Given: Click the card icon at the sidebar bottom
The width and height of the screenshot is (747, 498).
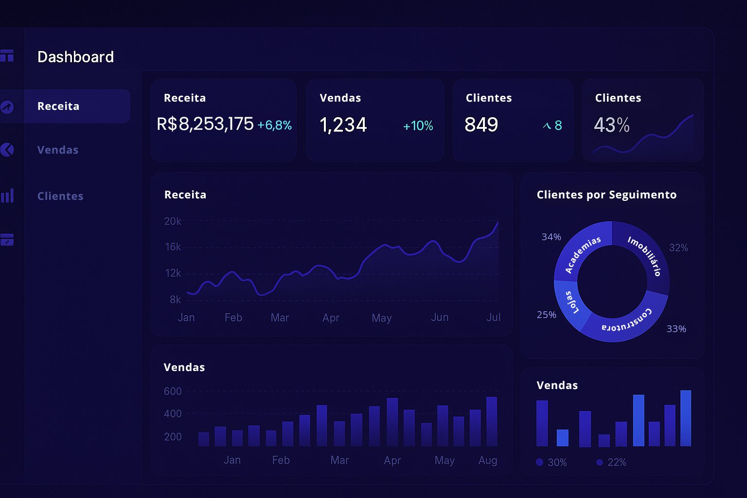Looking at the screenshot, I should click(7, 240).
